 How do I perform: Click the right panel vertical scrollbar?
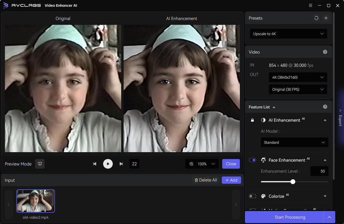coord(334,96)
